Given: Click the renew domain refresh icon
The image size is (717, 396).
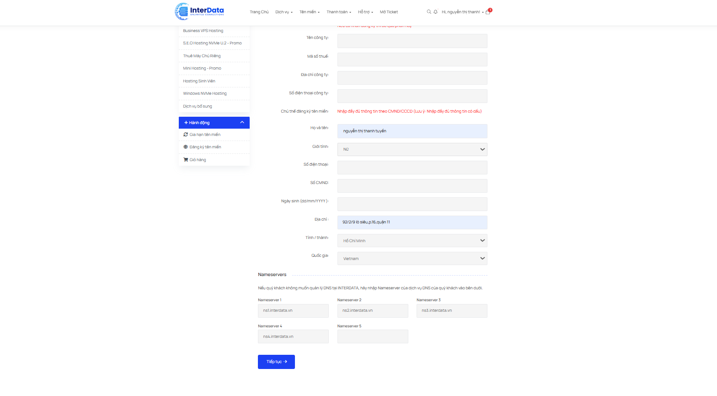Looking at the screenshot, I should click(x=186, y=135).
